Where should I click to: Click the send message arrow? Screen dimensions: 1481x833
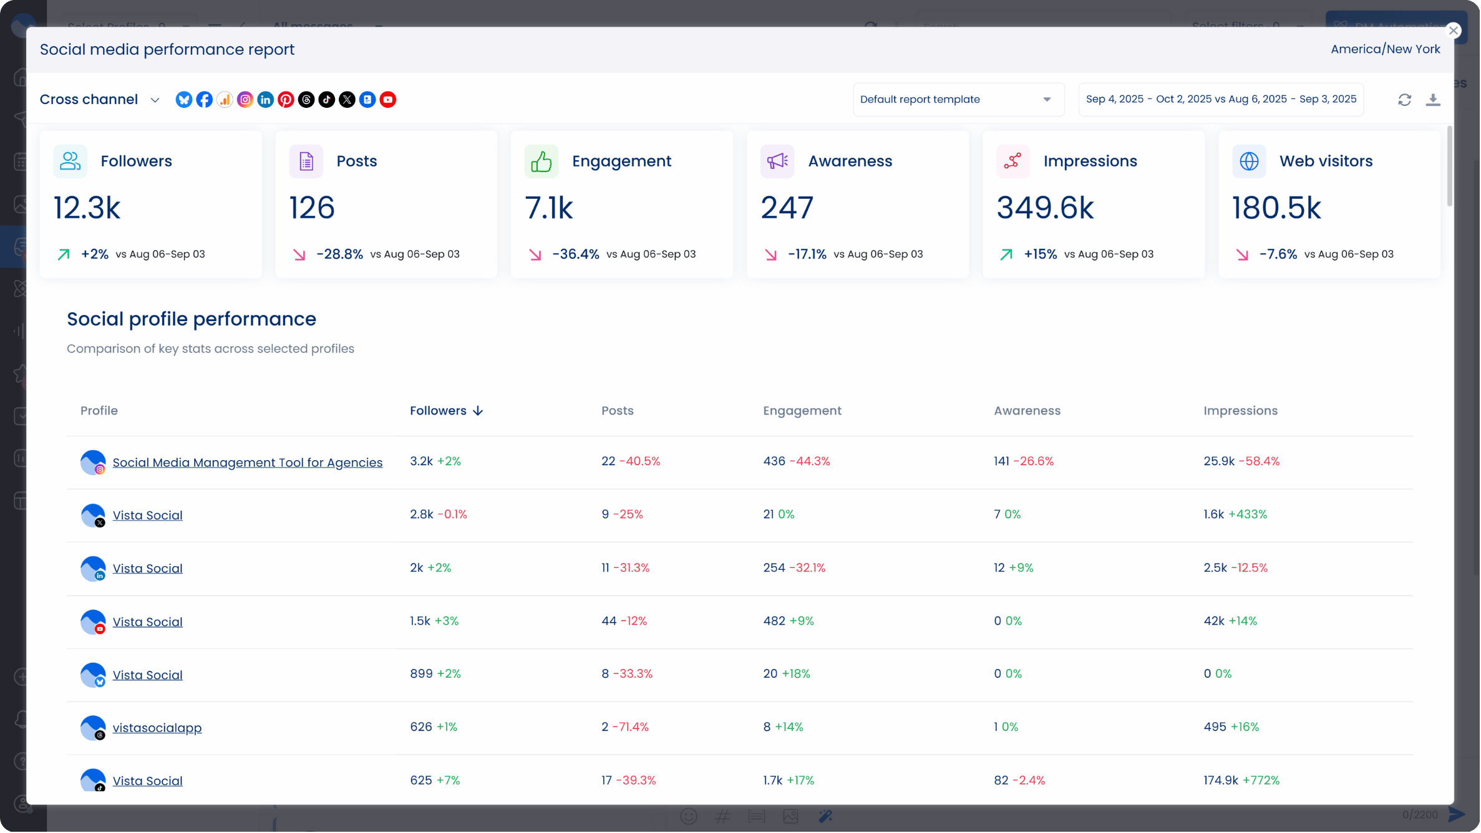pyautogui.click(x=1456, y=814)
